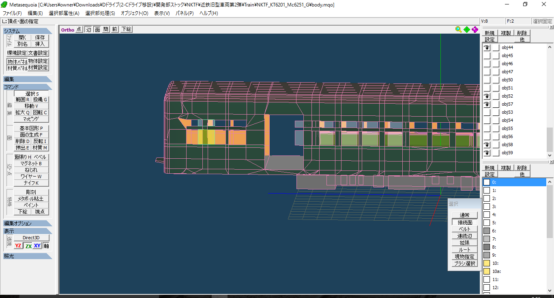Hide obj52 with its eye icon
This screenshot has width=554, height=298.
[x=487, y=96]
